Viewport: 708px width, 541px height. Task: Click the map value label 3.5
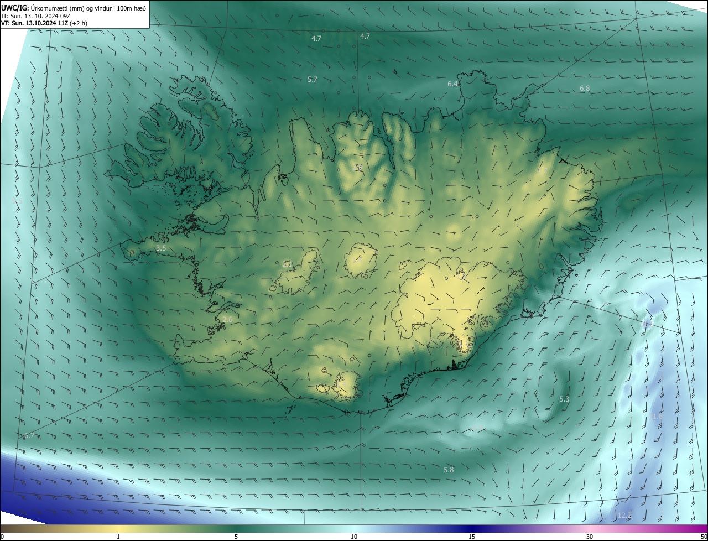[x=161, y=249]
